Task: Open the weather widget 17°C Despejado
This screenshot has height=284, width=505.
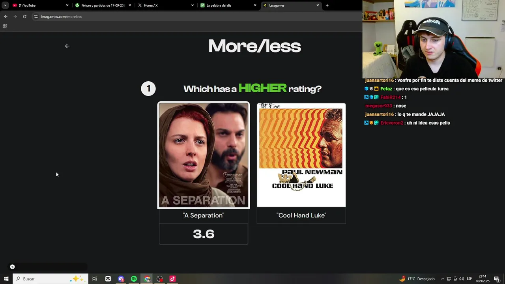Action: point(417,279)
